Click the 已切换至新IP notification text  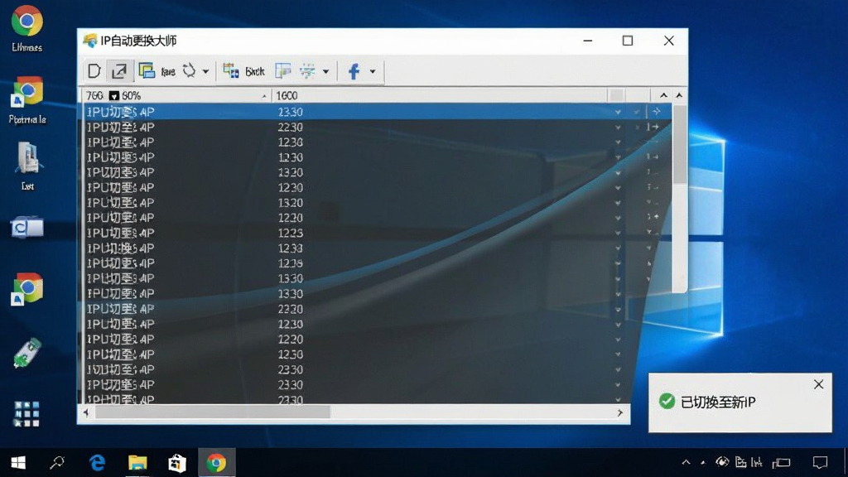pyautogui.click(x=718, y=402)
